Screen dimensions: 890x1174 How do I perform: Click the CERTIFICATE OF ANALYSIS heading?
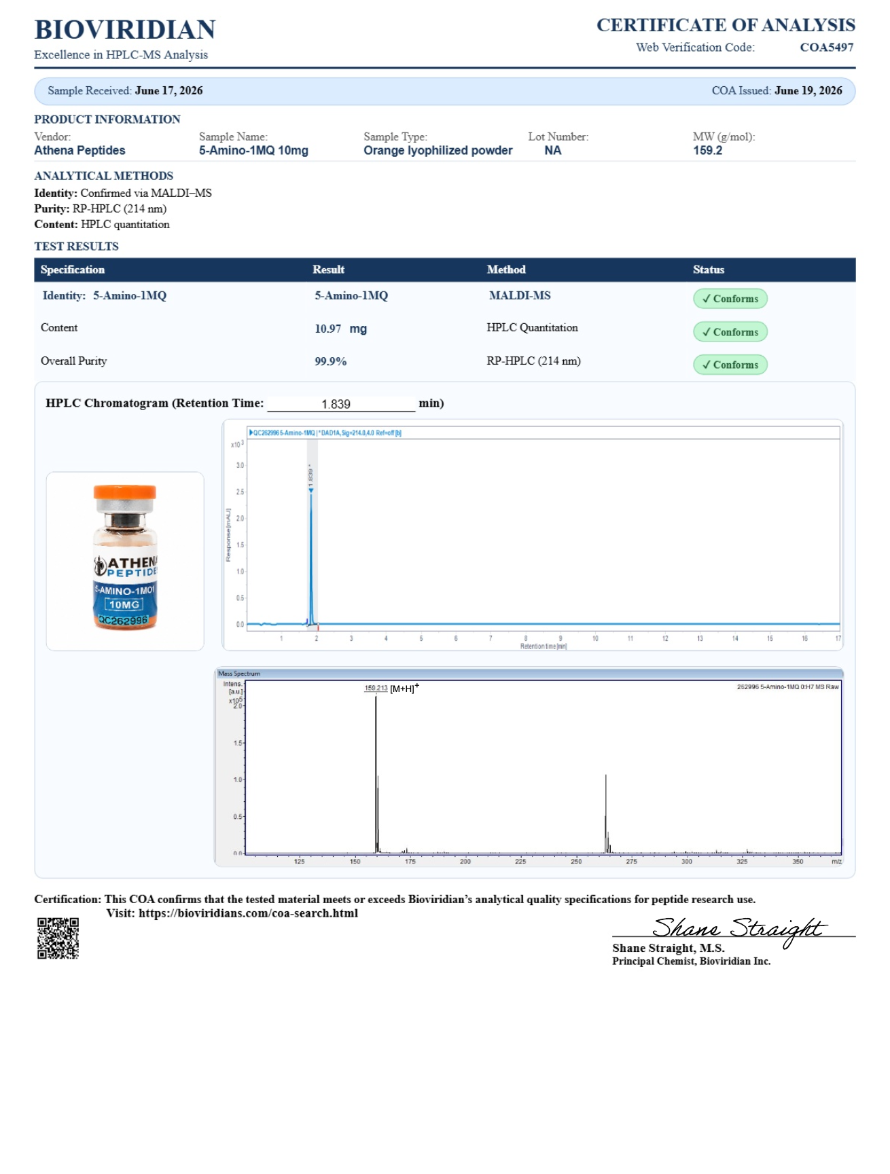tap(726, 25)
